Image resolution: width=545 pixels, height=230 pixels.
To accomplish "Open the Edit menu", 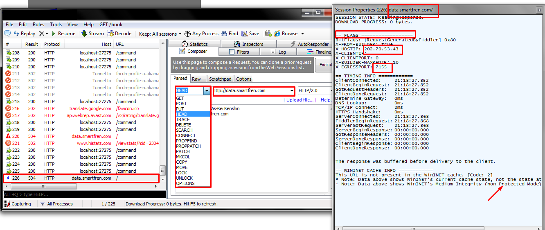I will [23, 25].
